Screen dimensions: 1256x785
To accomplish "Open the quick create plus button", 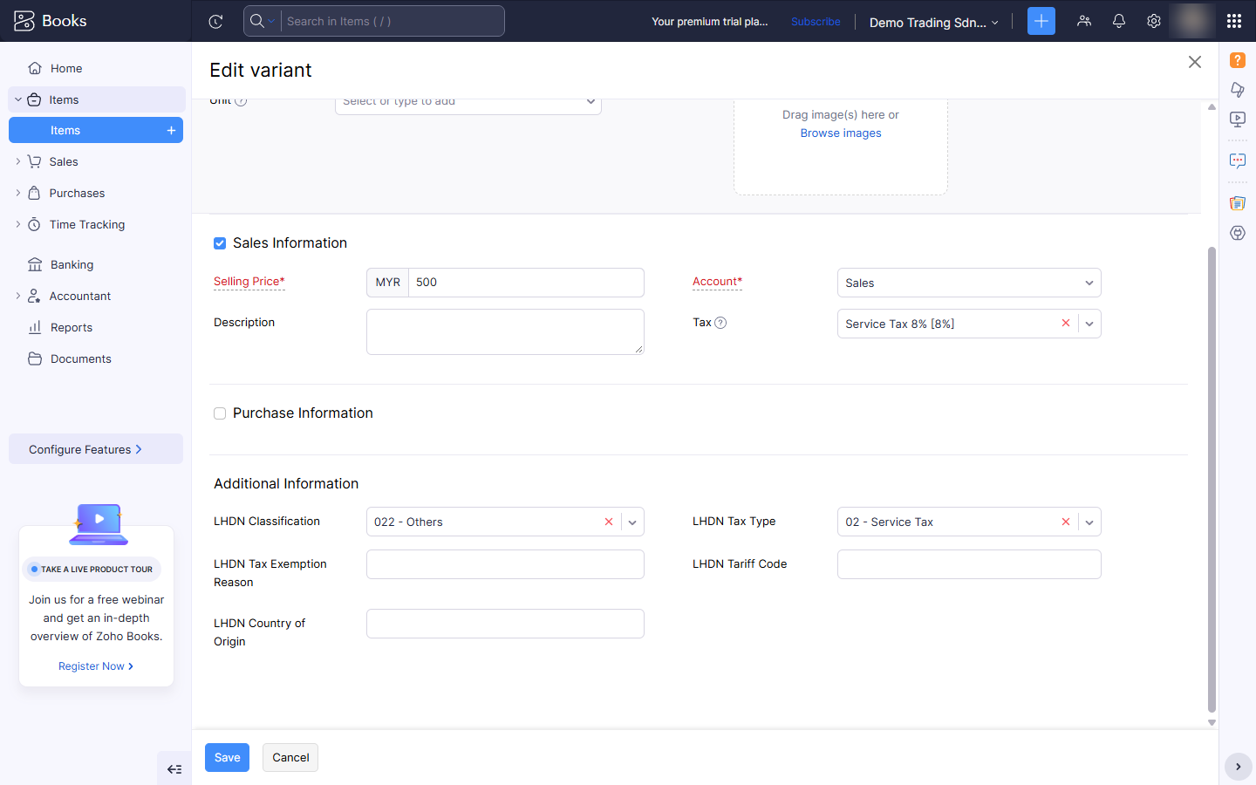I will coord(1041,21).
